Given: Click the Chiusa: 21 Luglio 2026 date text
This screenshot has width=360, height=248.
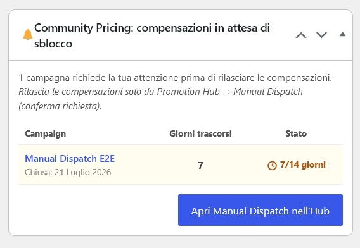Looking at the screenshot, I should [68, 172].
